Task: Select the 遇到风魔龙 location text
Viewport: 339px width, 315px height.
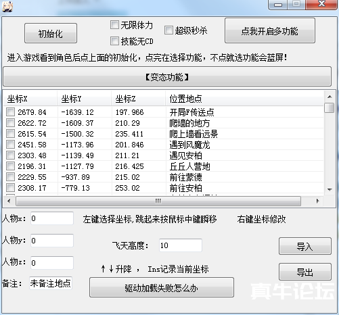Action: (189, 145)
